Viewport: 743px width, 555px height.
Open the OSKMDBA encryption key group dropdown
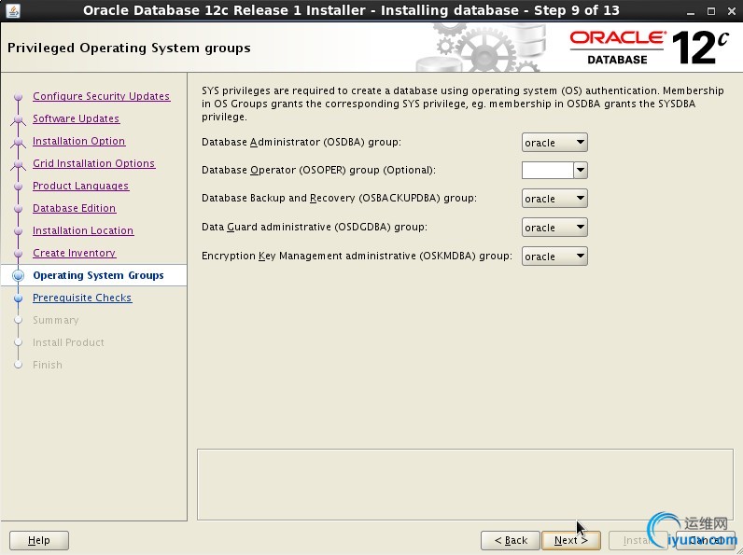coord(554,257)
